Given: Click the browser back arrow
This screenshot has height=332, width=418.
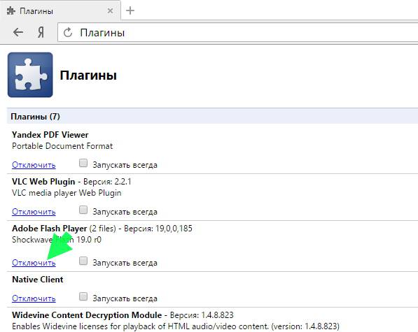Looking at the screenshot, I should pos(18,32).
